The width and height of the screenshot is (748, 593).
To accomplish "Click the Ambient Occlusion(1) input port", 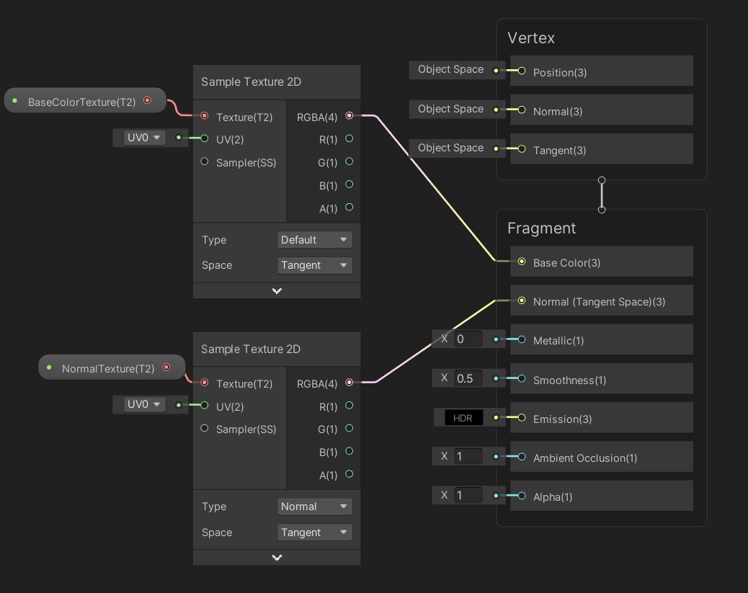I will click(x=522, y=457).
